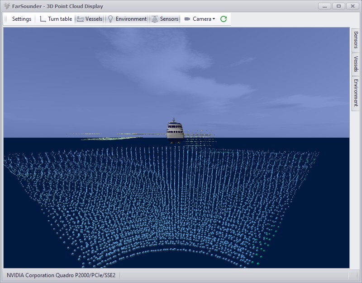Expand the Camera dropdown arrow
Image resolution: width=362 pixels, height=283 pixels.
214,19
